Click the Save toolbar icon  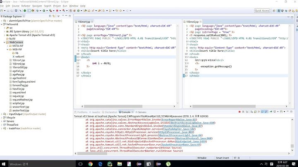coord(8,11)
